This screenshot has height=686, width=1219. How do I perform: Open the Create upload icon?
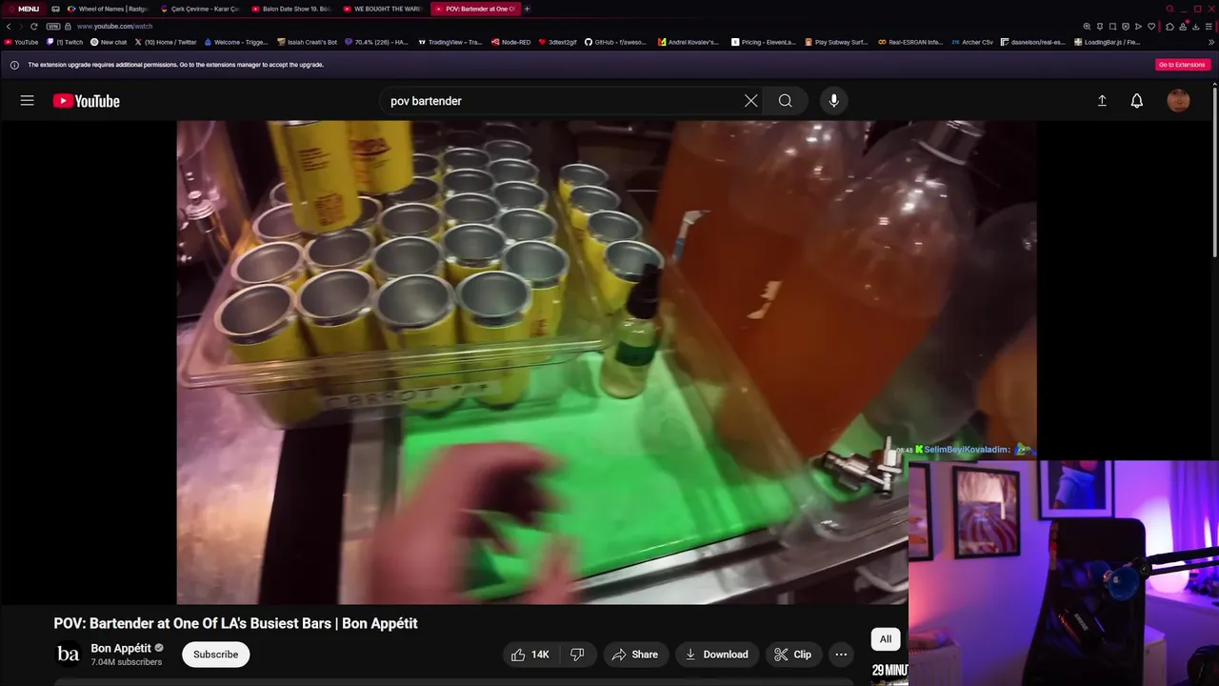(1102, 100)
